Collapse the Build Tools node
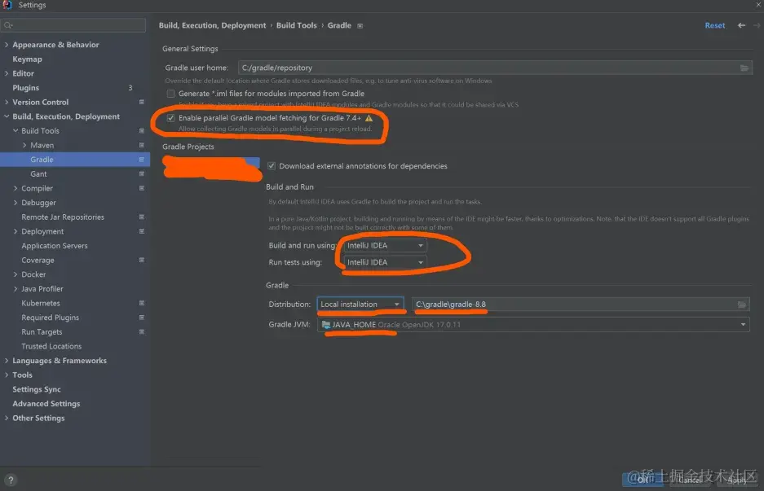 pos(15,130)
